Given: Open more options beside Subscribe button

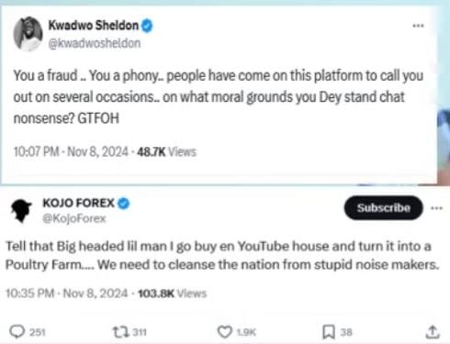Looking at the screenshot, I should (x=436, y=208).
